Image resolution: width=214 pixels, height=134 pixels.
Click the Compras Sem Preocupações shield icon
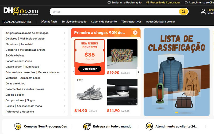(18, 126)
